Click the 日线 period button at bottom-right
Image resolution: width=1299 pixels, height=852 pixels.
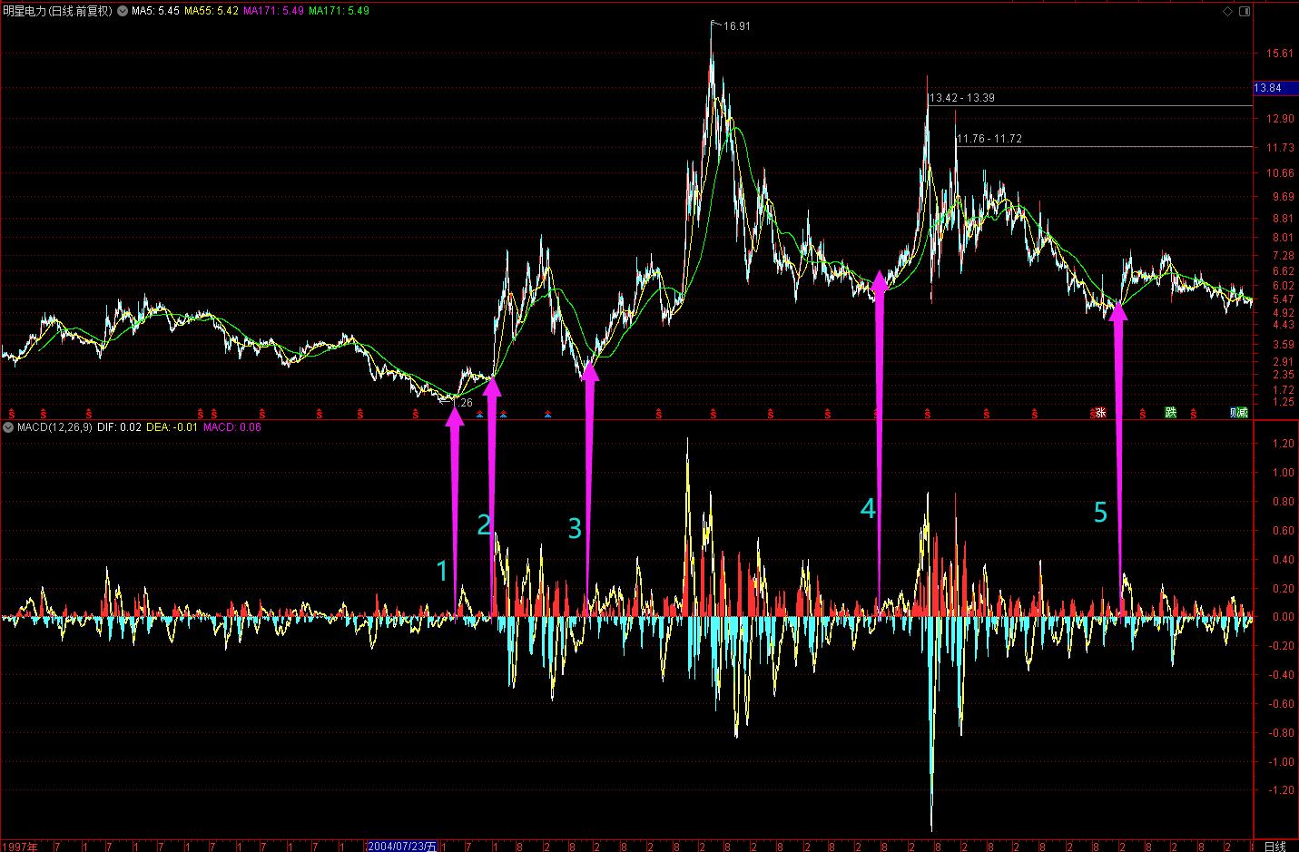tap(1275, 846)
